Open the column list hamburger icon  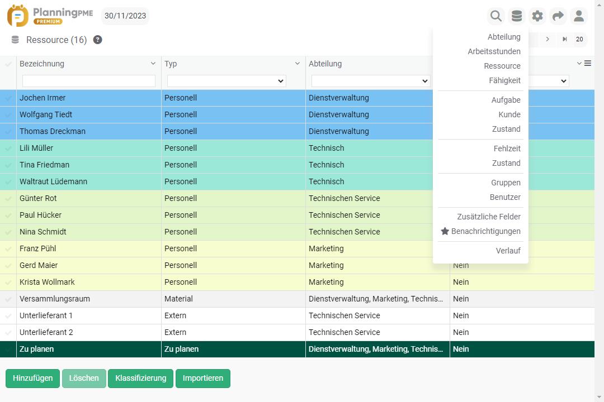click(588, 64)
